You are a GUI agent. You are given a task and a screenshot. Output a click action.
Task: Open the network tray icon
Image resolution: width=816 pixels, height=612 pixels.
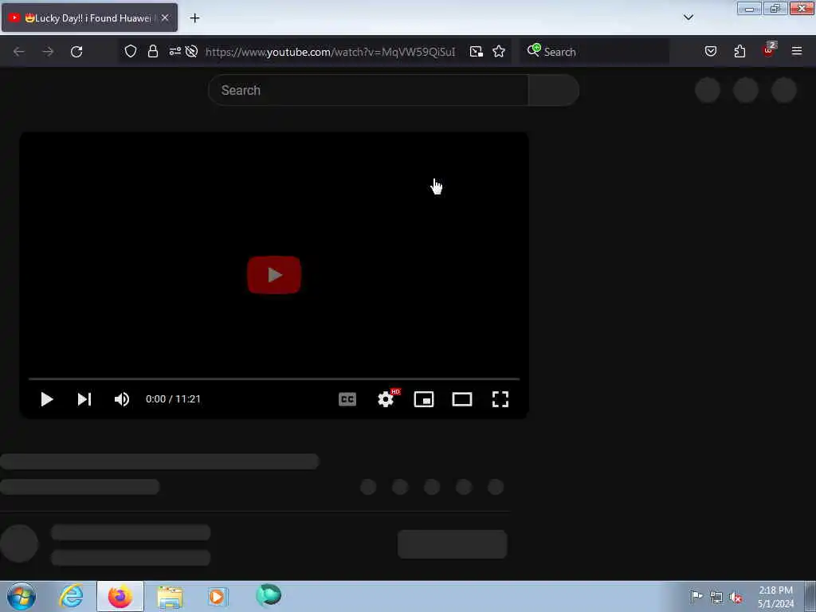[716, 597]
